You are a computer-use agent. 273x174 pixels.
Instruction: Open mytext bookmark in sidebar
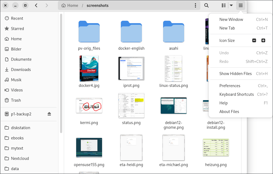[29, 148]
